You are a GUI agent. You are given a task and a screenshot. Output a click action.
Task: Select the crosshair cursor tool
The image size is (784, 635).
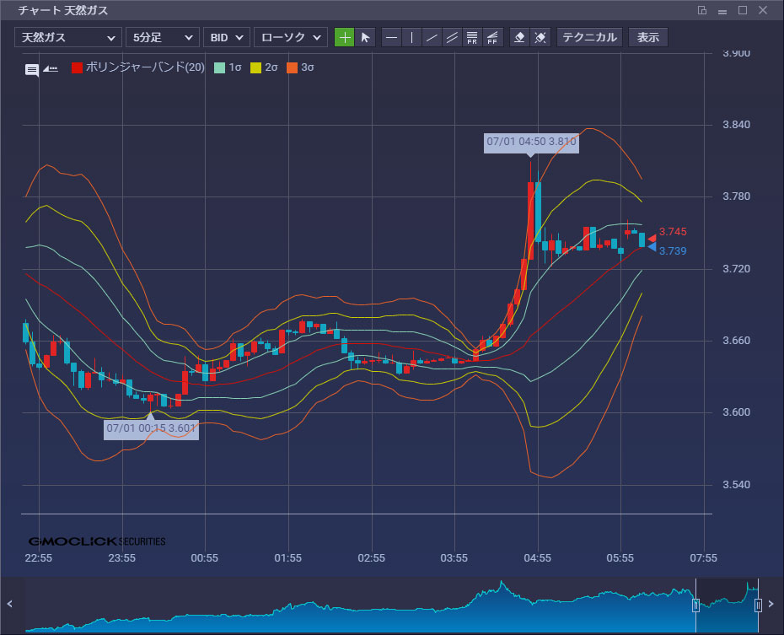pyautogui.click(x=345, y=37)
